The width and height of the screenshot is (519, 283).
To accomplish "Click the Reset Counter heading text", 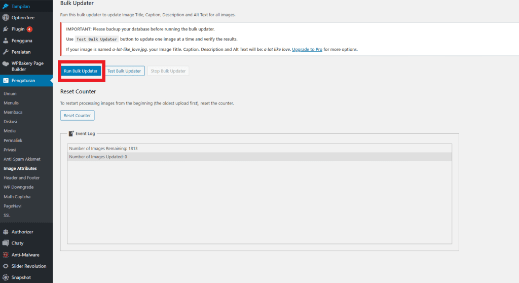I will (x=78, y=91).
